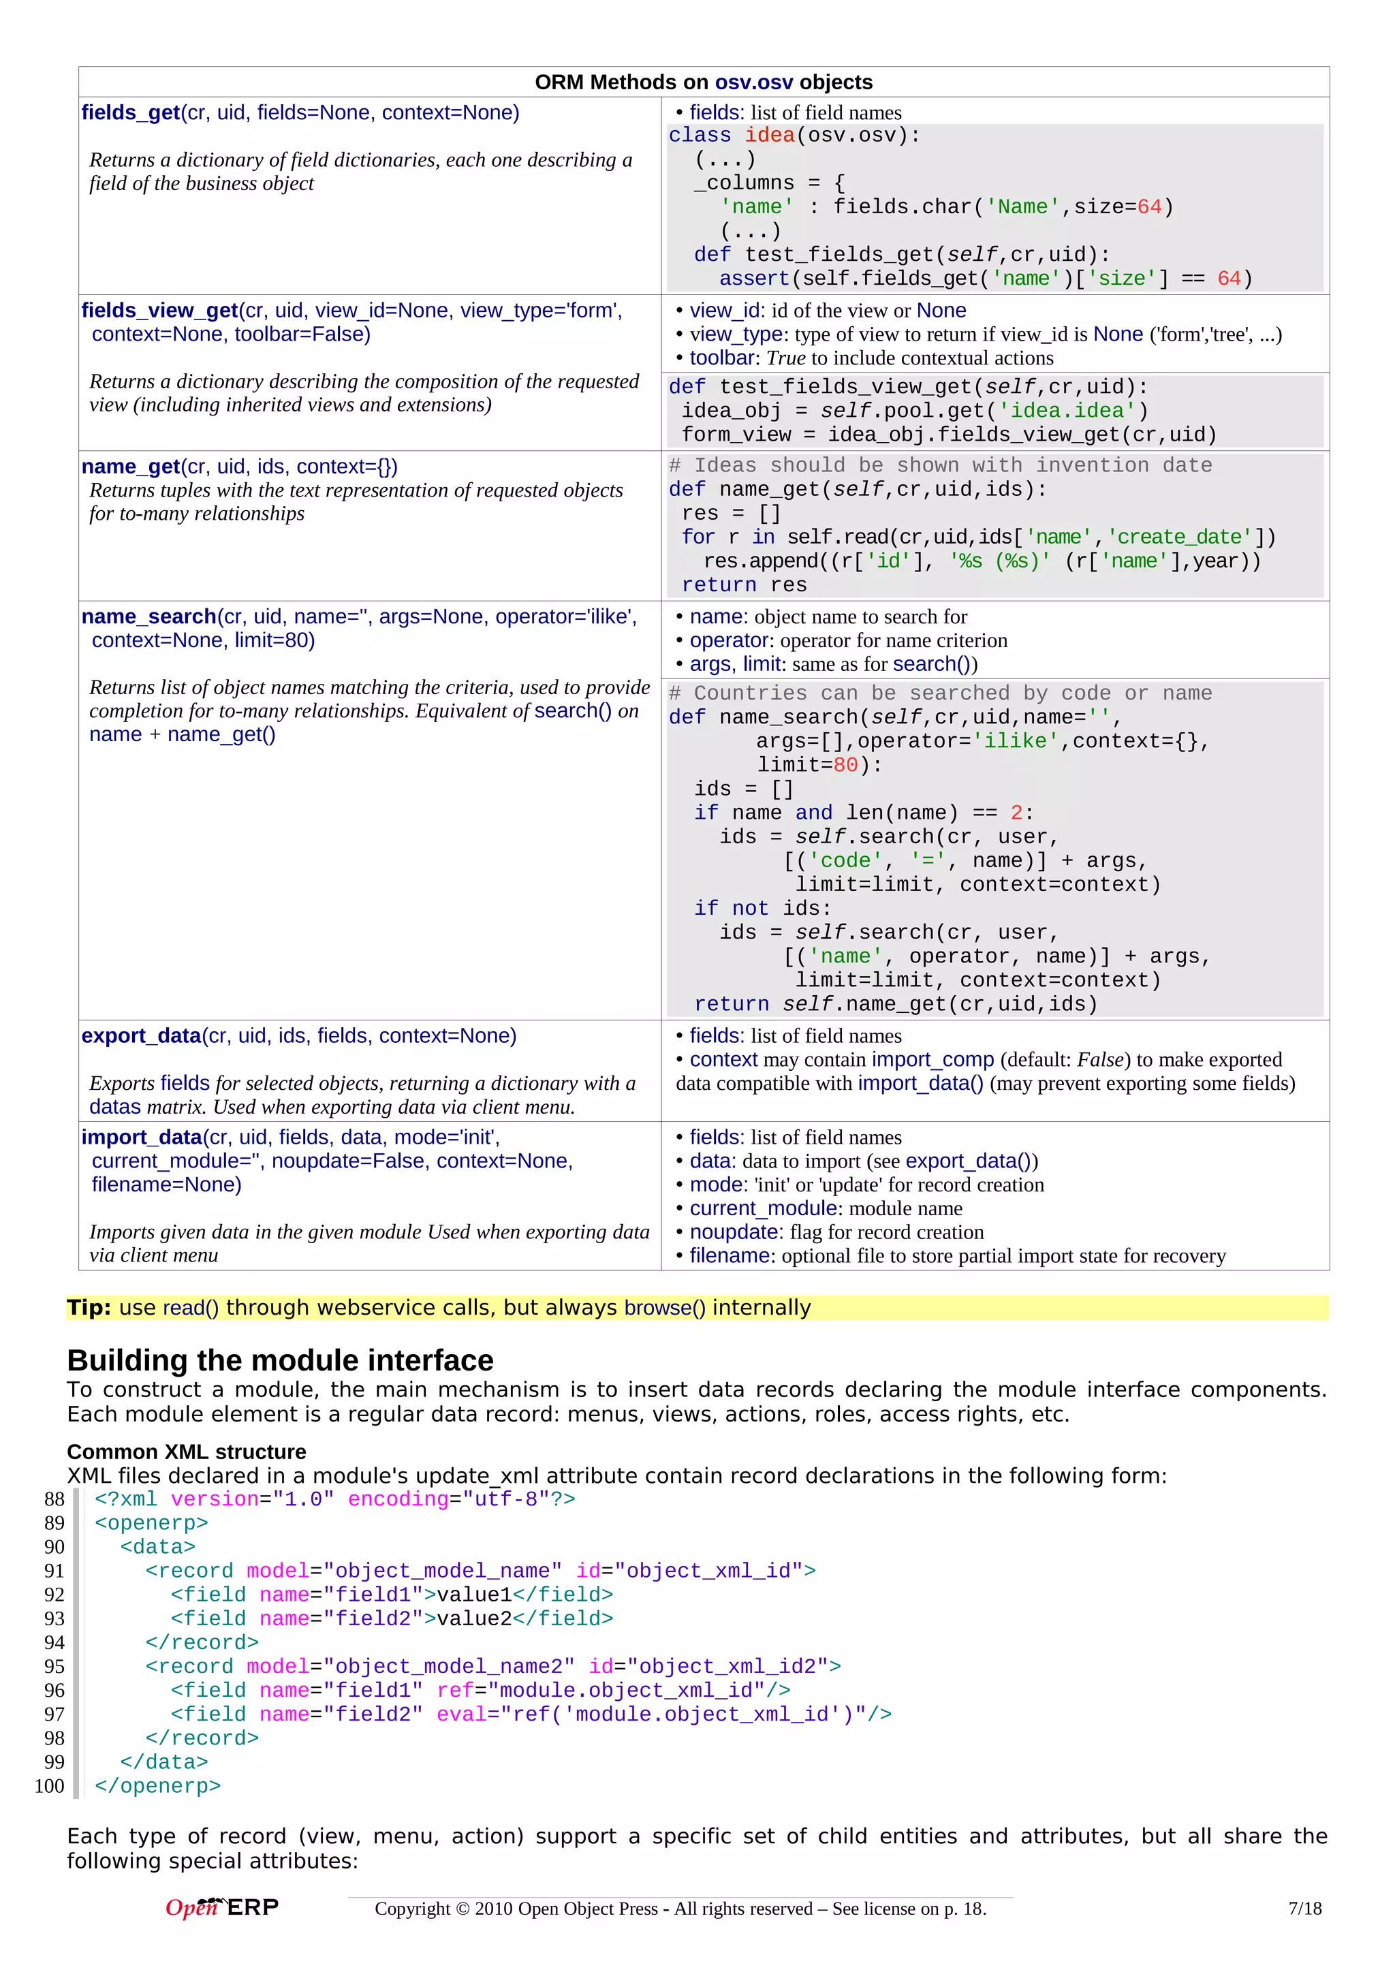Click the 'context may contain import_comp' bullet
The width and height of the screenshot is (1395, 1974).
(986, 1071)
